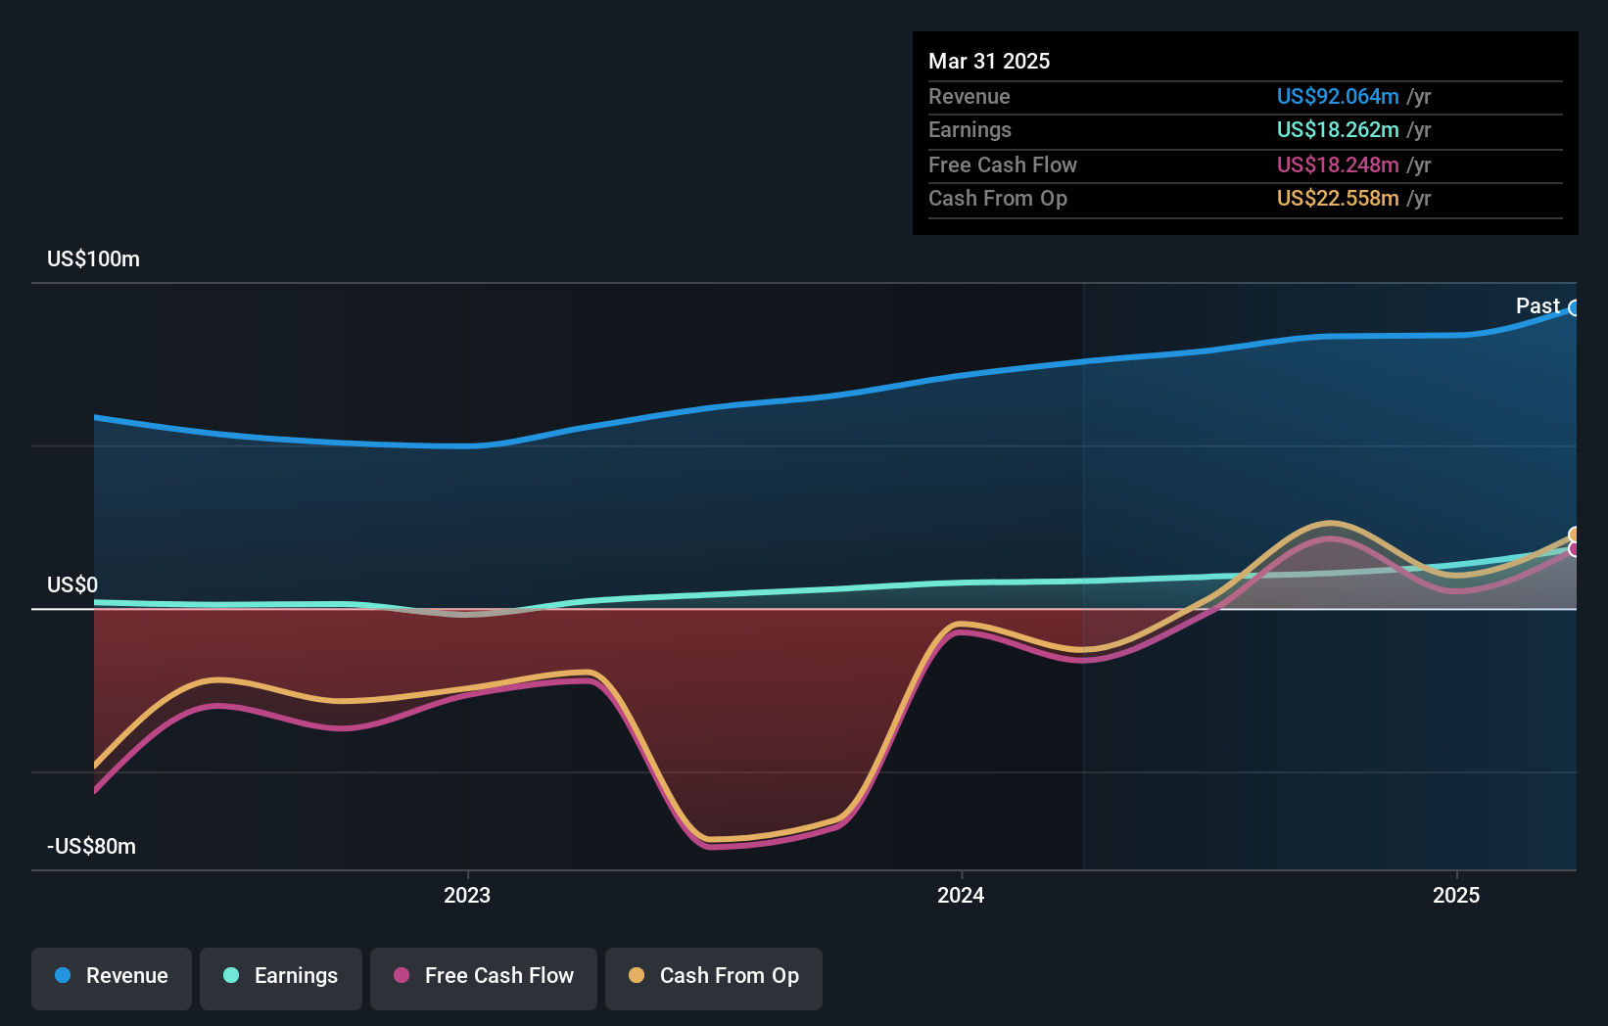This screenshot has width=1608, height=1026.
Task: Click the US$100m y-axis label
Action: 93,259
